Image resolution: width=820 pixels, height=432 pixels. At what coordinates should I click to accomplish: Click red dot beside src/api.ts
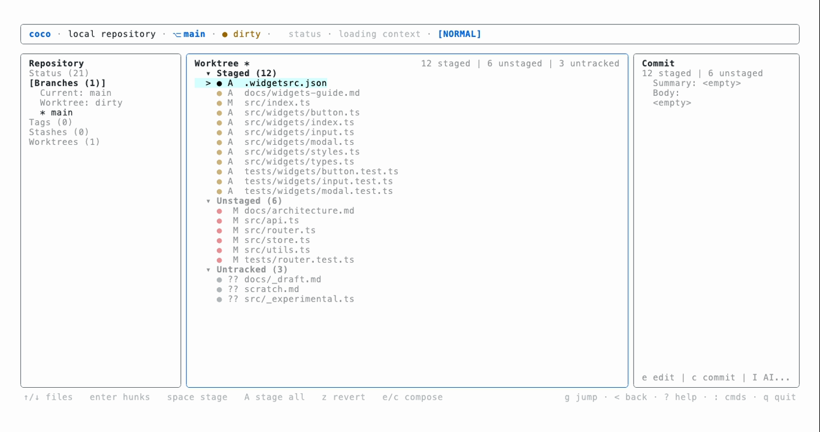219,221
